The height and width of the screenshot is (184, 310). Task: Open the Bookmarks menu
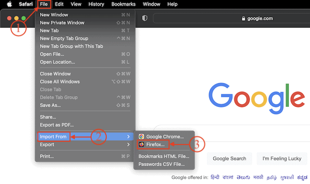123,4
